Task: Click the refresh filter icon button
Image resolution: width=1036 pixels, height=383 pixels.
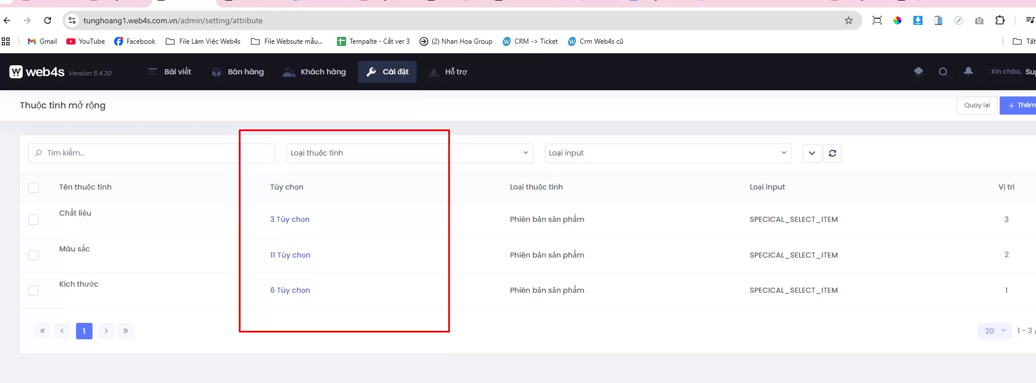Action: coord(832,153)
